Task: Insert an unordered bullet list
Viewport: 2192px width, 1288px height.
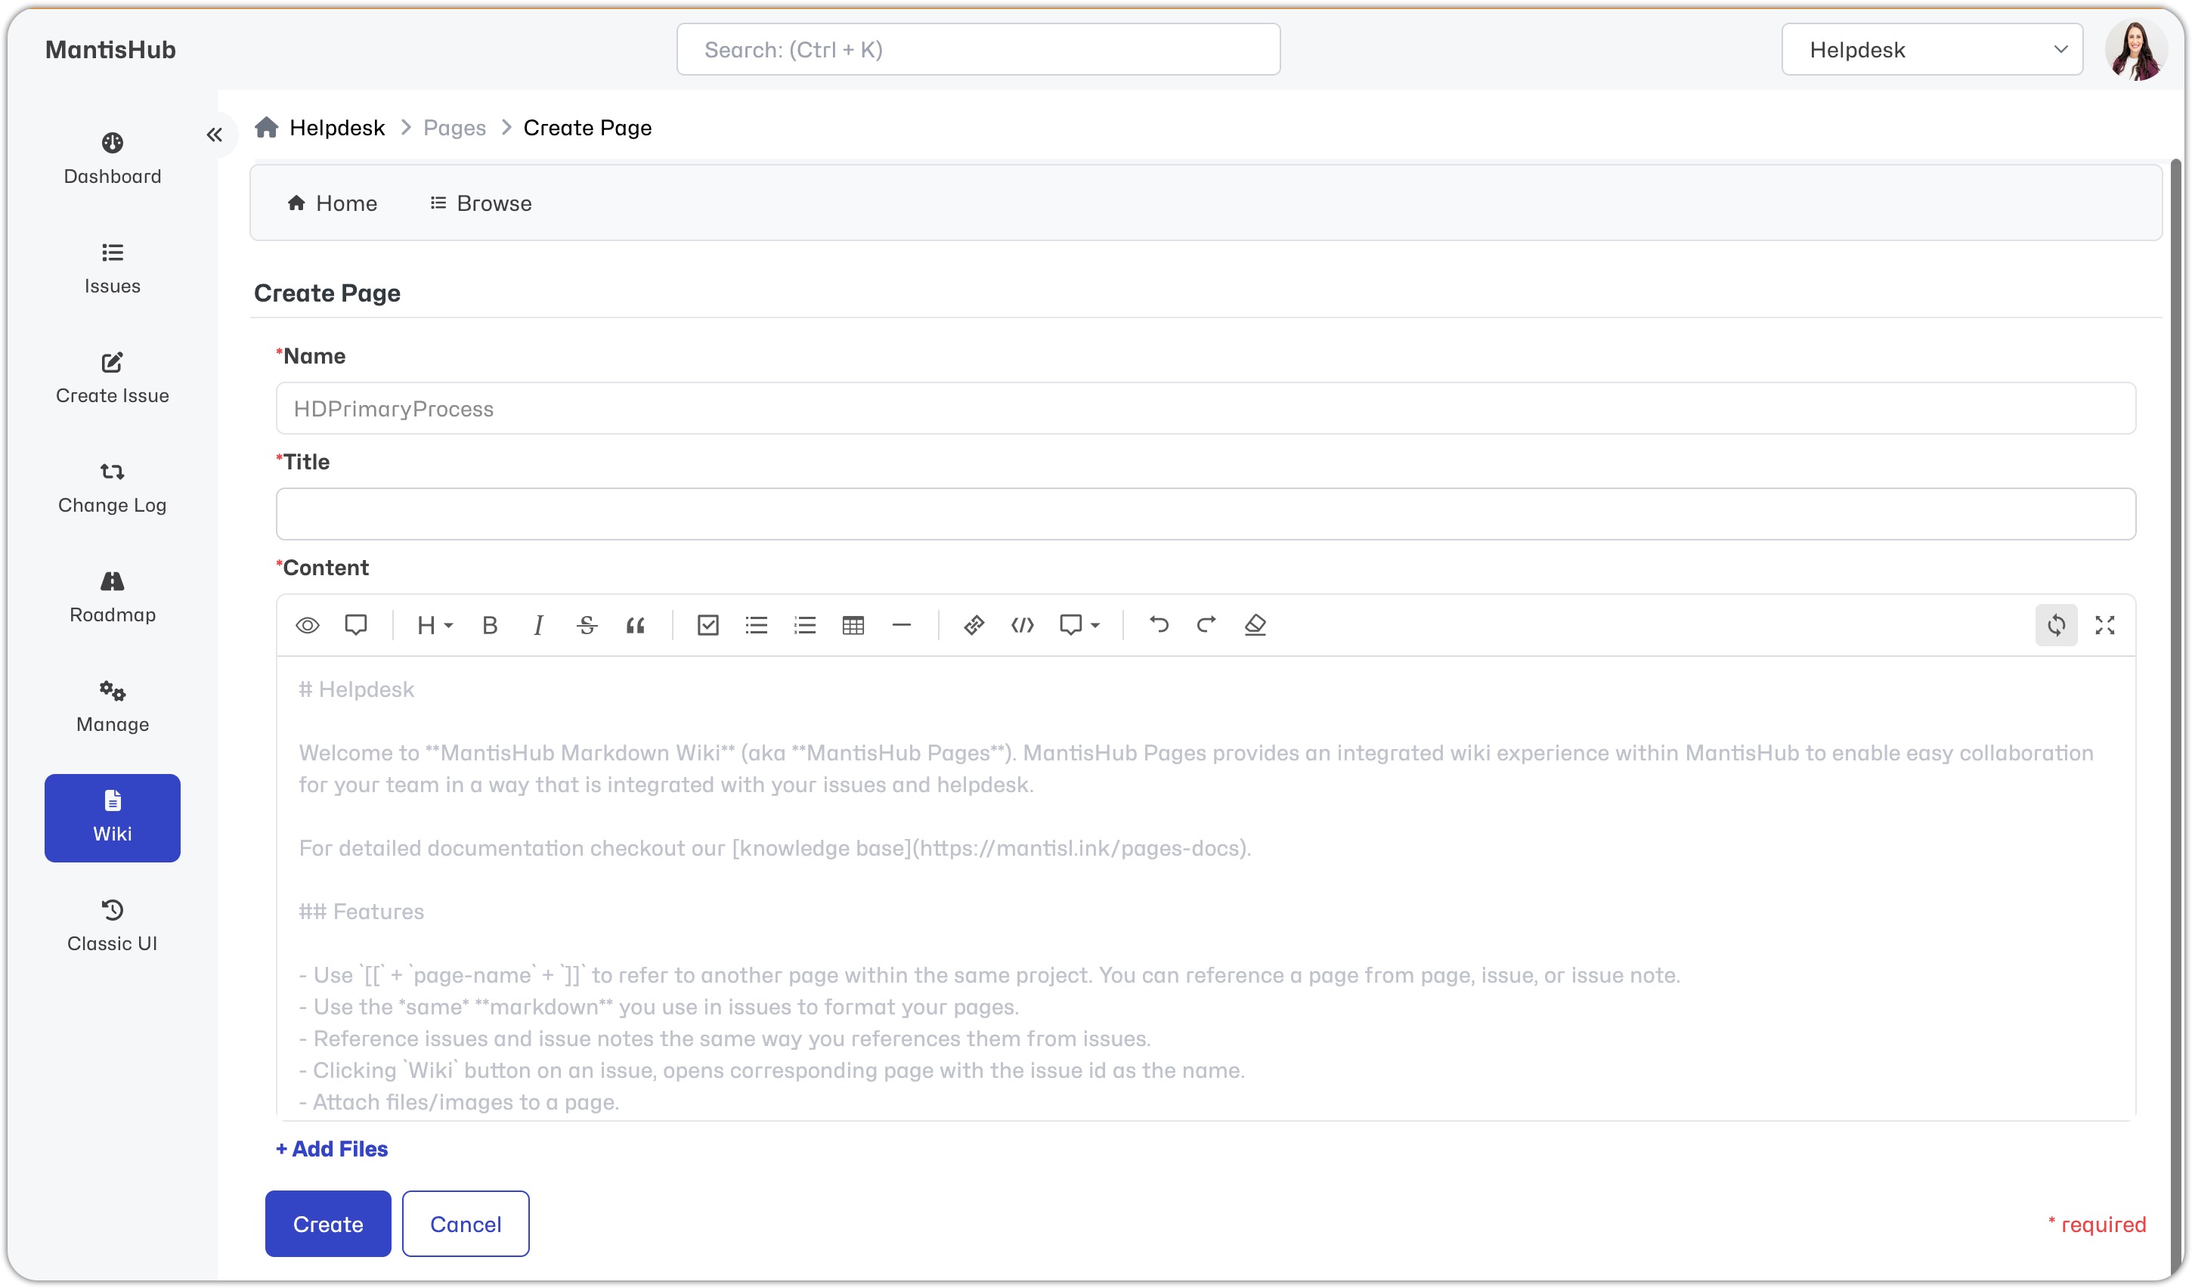Action: pos(757,625)
